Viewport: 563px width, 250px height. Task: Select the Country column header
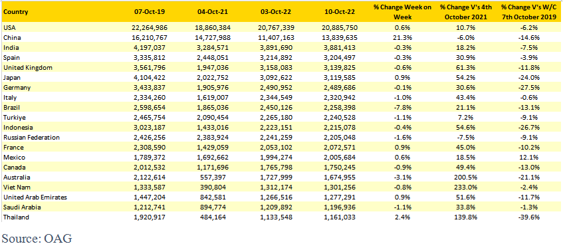15,12
